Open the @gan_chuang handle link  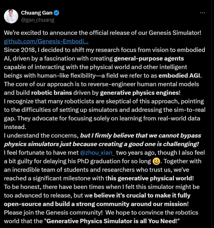pyautogui.click(x=37, y=20)
